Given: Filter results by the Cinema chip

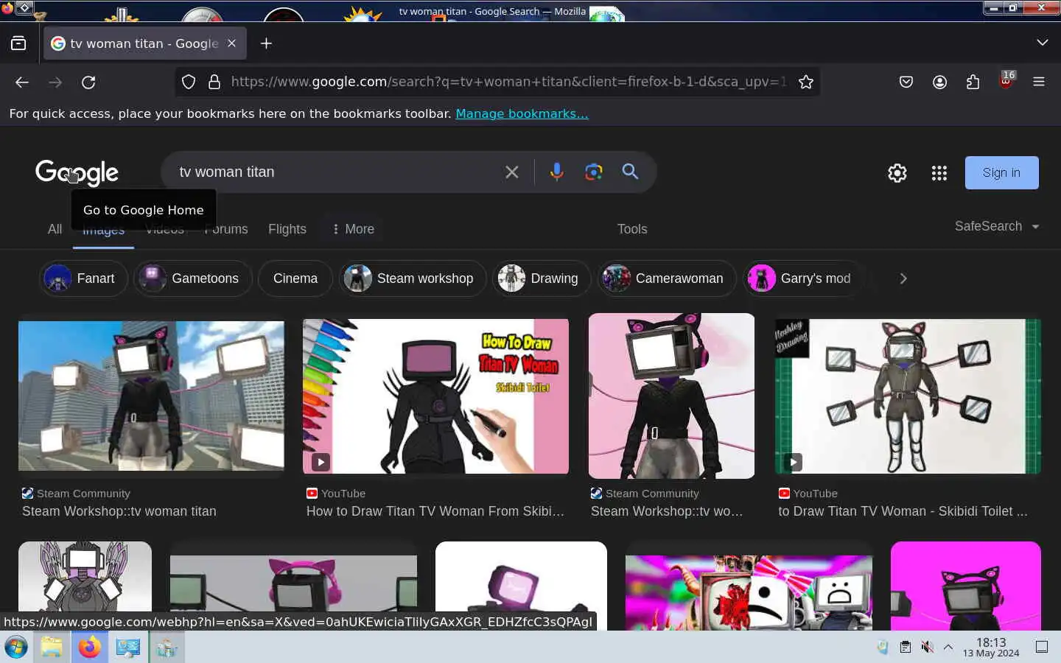Looking at the screenshot, I should (295, 278).
